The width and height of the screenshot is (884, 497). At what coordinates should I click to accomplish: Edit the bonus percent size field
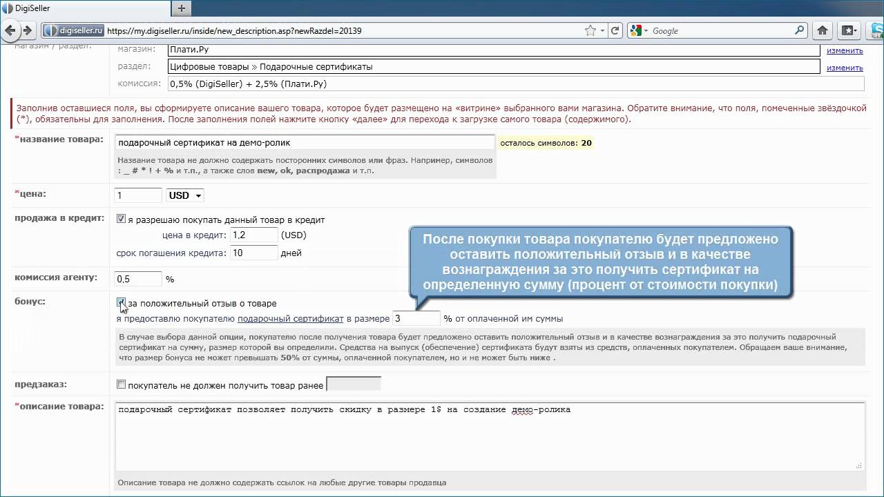pyautogui.click(x=416, y=319)
